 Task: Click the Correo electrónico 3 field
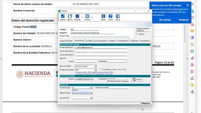[x=101, y=55]
